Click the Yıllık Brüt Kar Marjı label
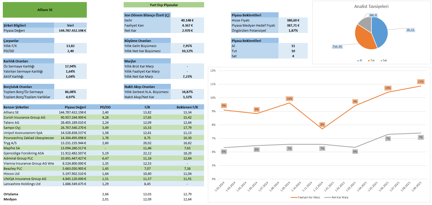Screen dimensions: 432x205 (x=139, y=66)
